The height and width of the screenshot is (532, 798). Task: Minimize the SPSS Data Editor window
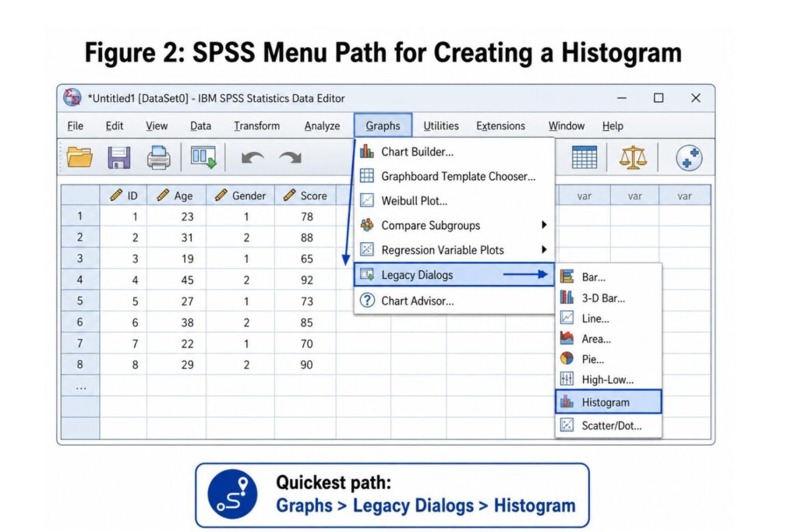coord(622,97)
